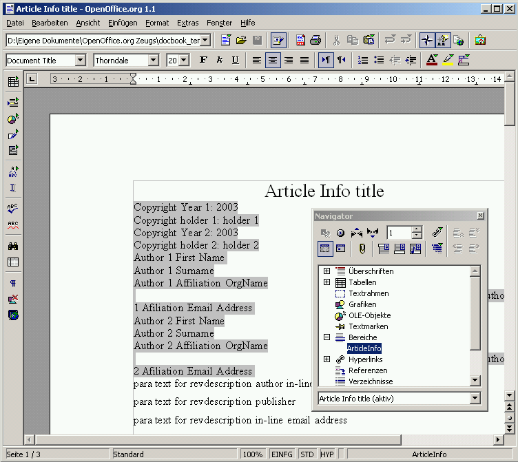This screenshot has width=518, height=462.
Task: Open the Einfügen menu
Action: [x=123, y=23]
